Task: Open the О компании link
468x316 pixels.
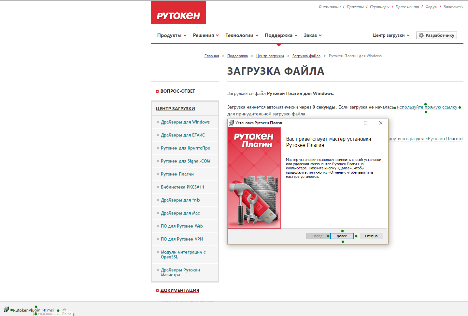Action: pos(330,7)
